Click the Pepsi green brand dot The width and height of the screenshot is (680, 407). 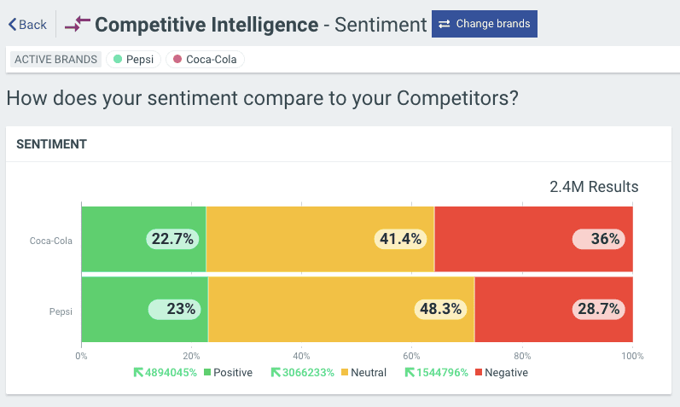click(118, 60)
